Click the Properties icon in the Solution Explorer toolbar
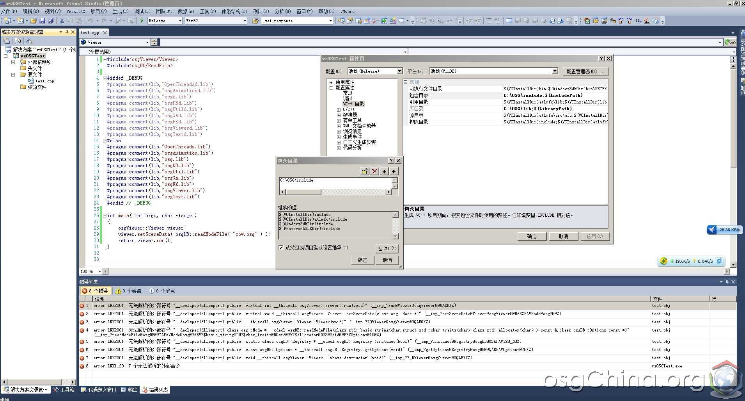The width and height of the screenshot is (745, 401). coord(7,41)
